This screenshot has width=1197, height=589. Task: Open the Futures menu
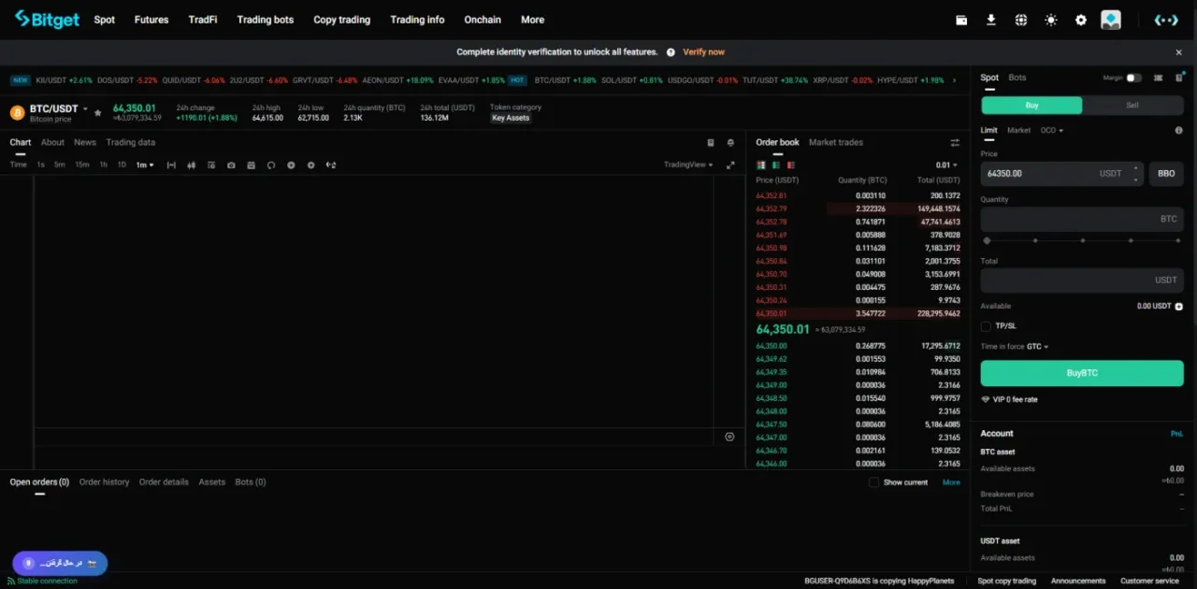tap(151, 20)
